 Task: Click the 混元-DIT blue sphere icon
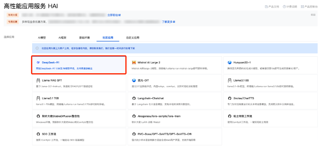(134, 80)
